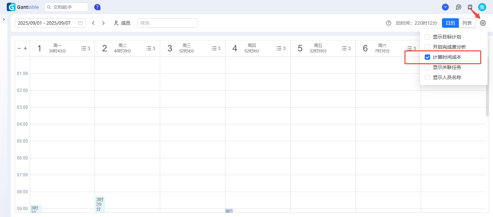Image resolution: width=493 pixels, height=217 pixels.
Task: Click the 08:00 time label
Action: click(22, 192)
